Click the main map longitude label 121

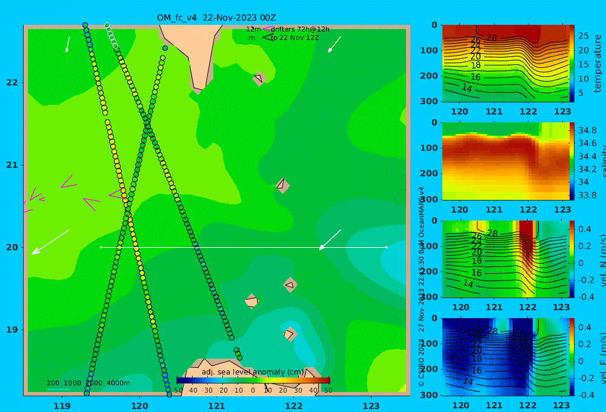(216, 406)
